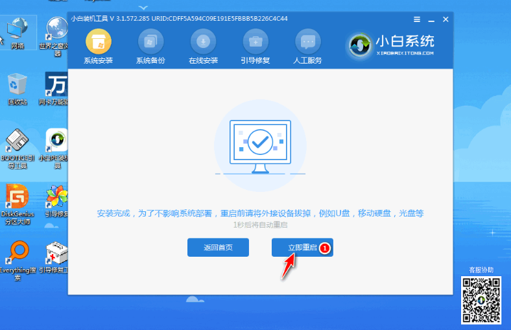This screenshot has height=330, width=511.
Task: Click the 返回首页 button
Action: click(x=218, y=247)
